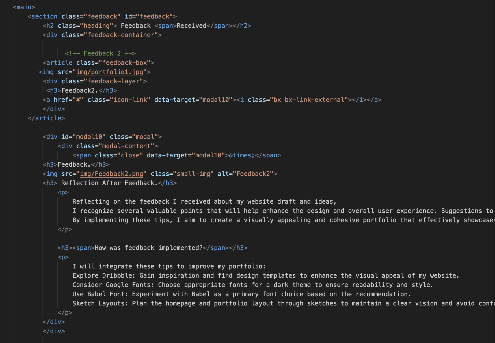Follow the img/Feedback2.png source link
Viewport: 495px width, 343px height.
pyautogui.click(x=111, y=174)
